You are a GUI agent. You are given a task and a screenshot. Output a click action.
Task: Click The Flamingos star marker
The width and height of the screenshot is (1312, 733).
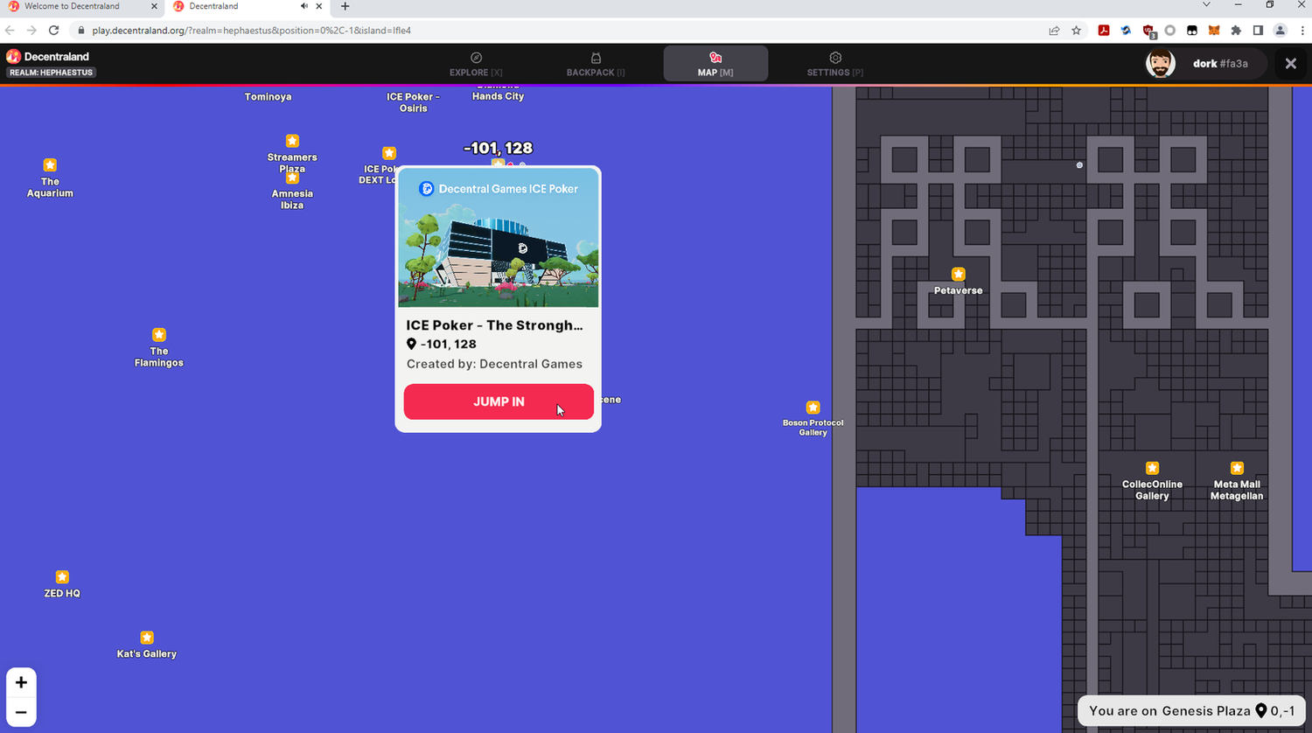[x=159, y=335]
